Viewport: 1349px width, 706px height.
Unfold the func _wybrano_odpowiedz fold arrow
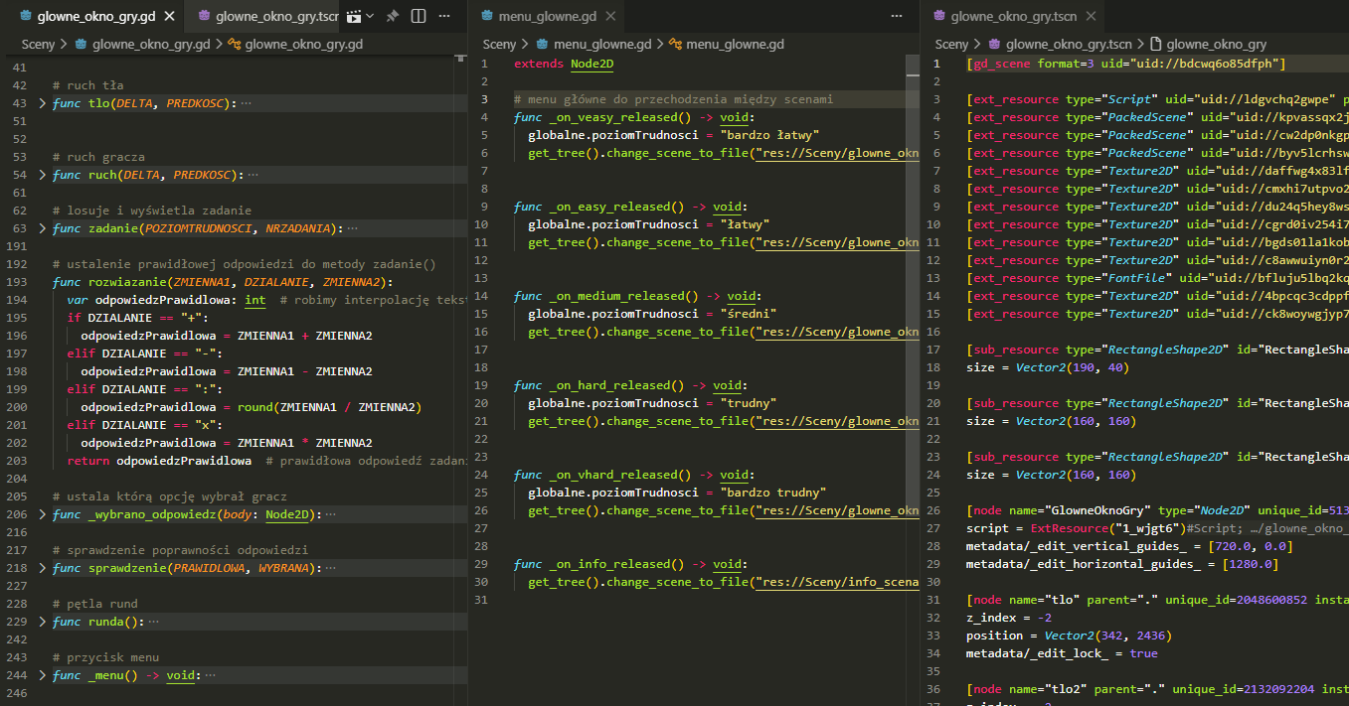pyautogui.click(x=42, y=514)
